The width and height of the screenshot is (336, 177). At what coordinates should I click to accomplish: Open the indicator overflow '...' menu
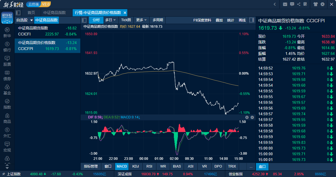pyautogui.click(x=251, y=166)
